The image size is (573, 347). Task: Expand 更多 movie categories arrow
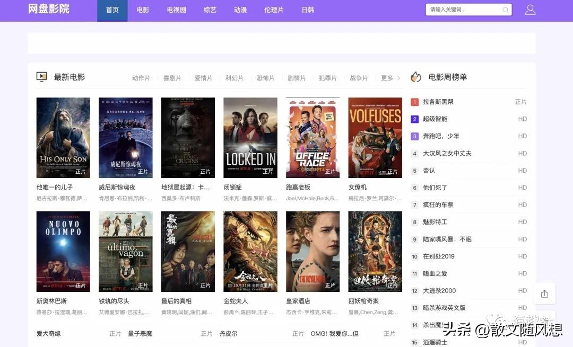click(399, 78)
